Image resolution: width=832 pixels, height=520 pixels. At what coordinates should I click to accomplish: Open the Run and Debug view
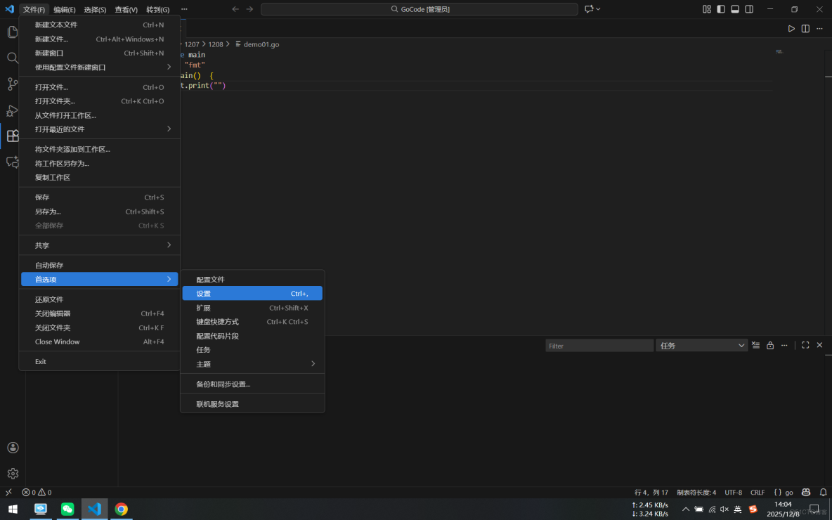12,110
